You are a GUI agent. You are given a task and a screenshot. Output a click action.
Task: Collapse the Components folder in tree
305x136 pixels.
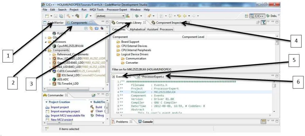tap(46, 50)
